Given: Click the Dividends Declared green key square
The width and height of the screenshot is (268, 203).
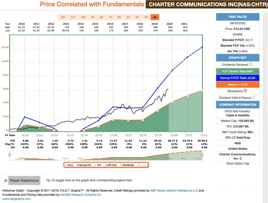Looking at the screenshot, I should [251, 65].
